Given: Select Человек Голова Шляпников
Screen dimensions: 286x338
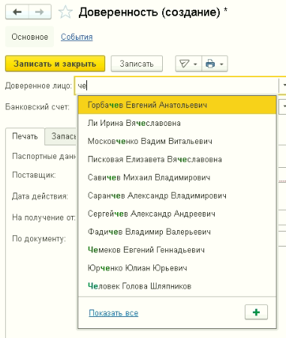Looking at the screenshot, I should pos(177,286).
